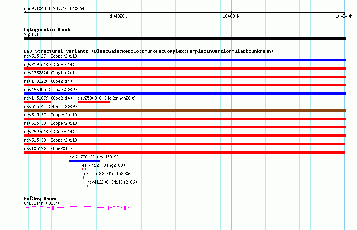Click the chr9:104811593..104840064 coordinate label

[x=54, y=8]
